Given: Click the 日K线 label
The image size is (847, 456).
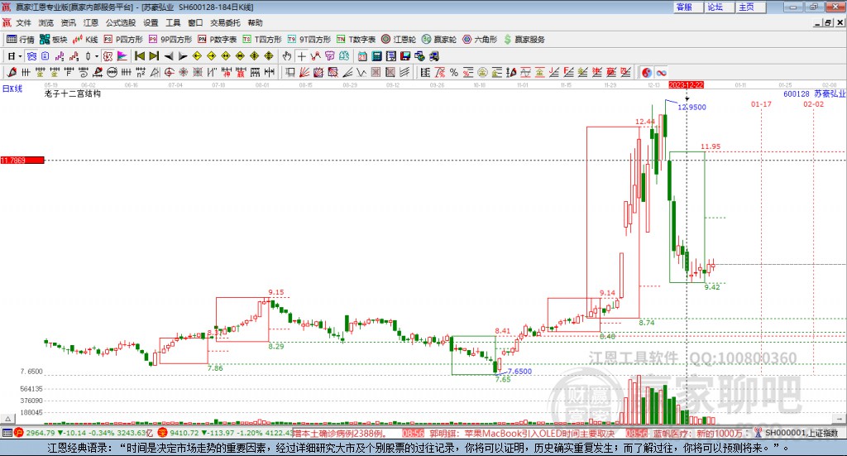Looking at the screenshot, I should click(x=12, y=89).
